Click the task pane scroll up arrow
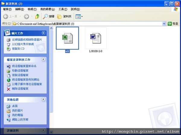The height and width of the screenshot is (135, 181). [51, 28]
